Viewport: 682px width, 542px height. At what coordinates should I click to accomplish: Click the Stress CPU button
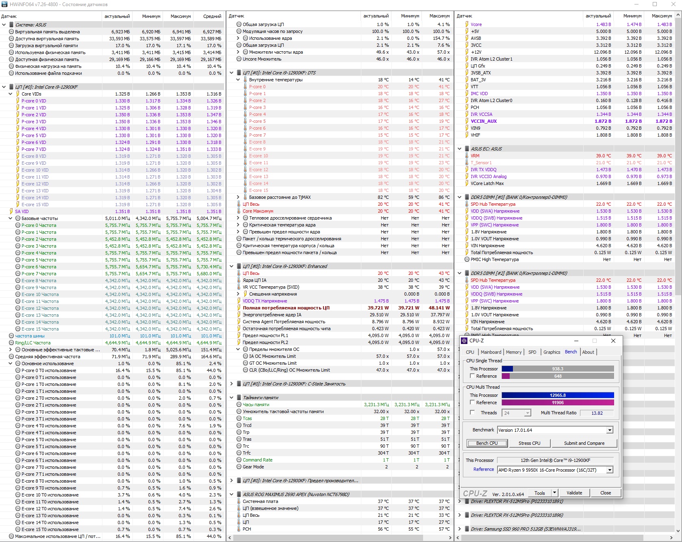tap(530, 443)
